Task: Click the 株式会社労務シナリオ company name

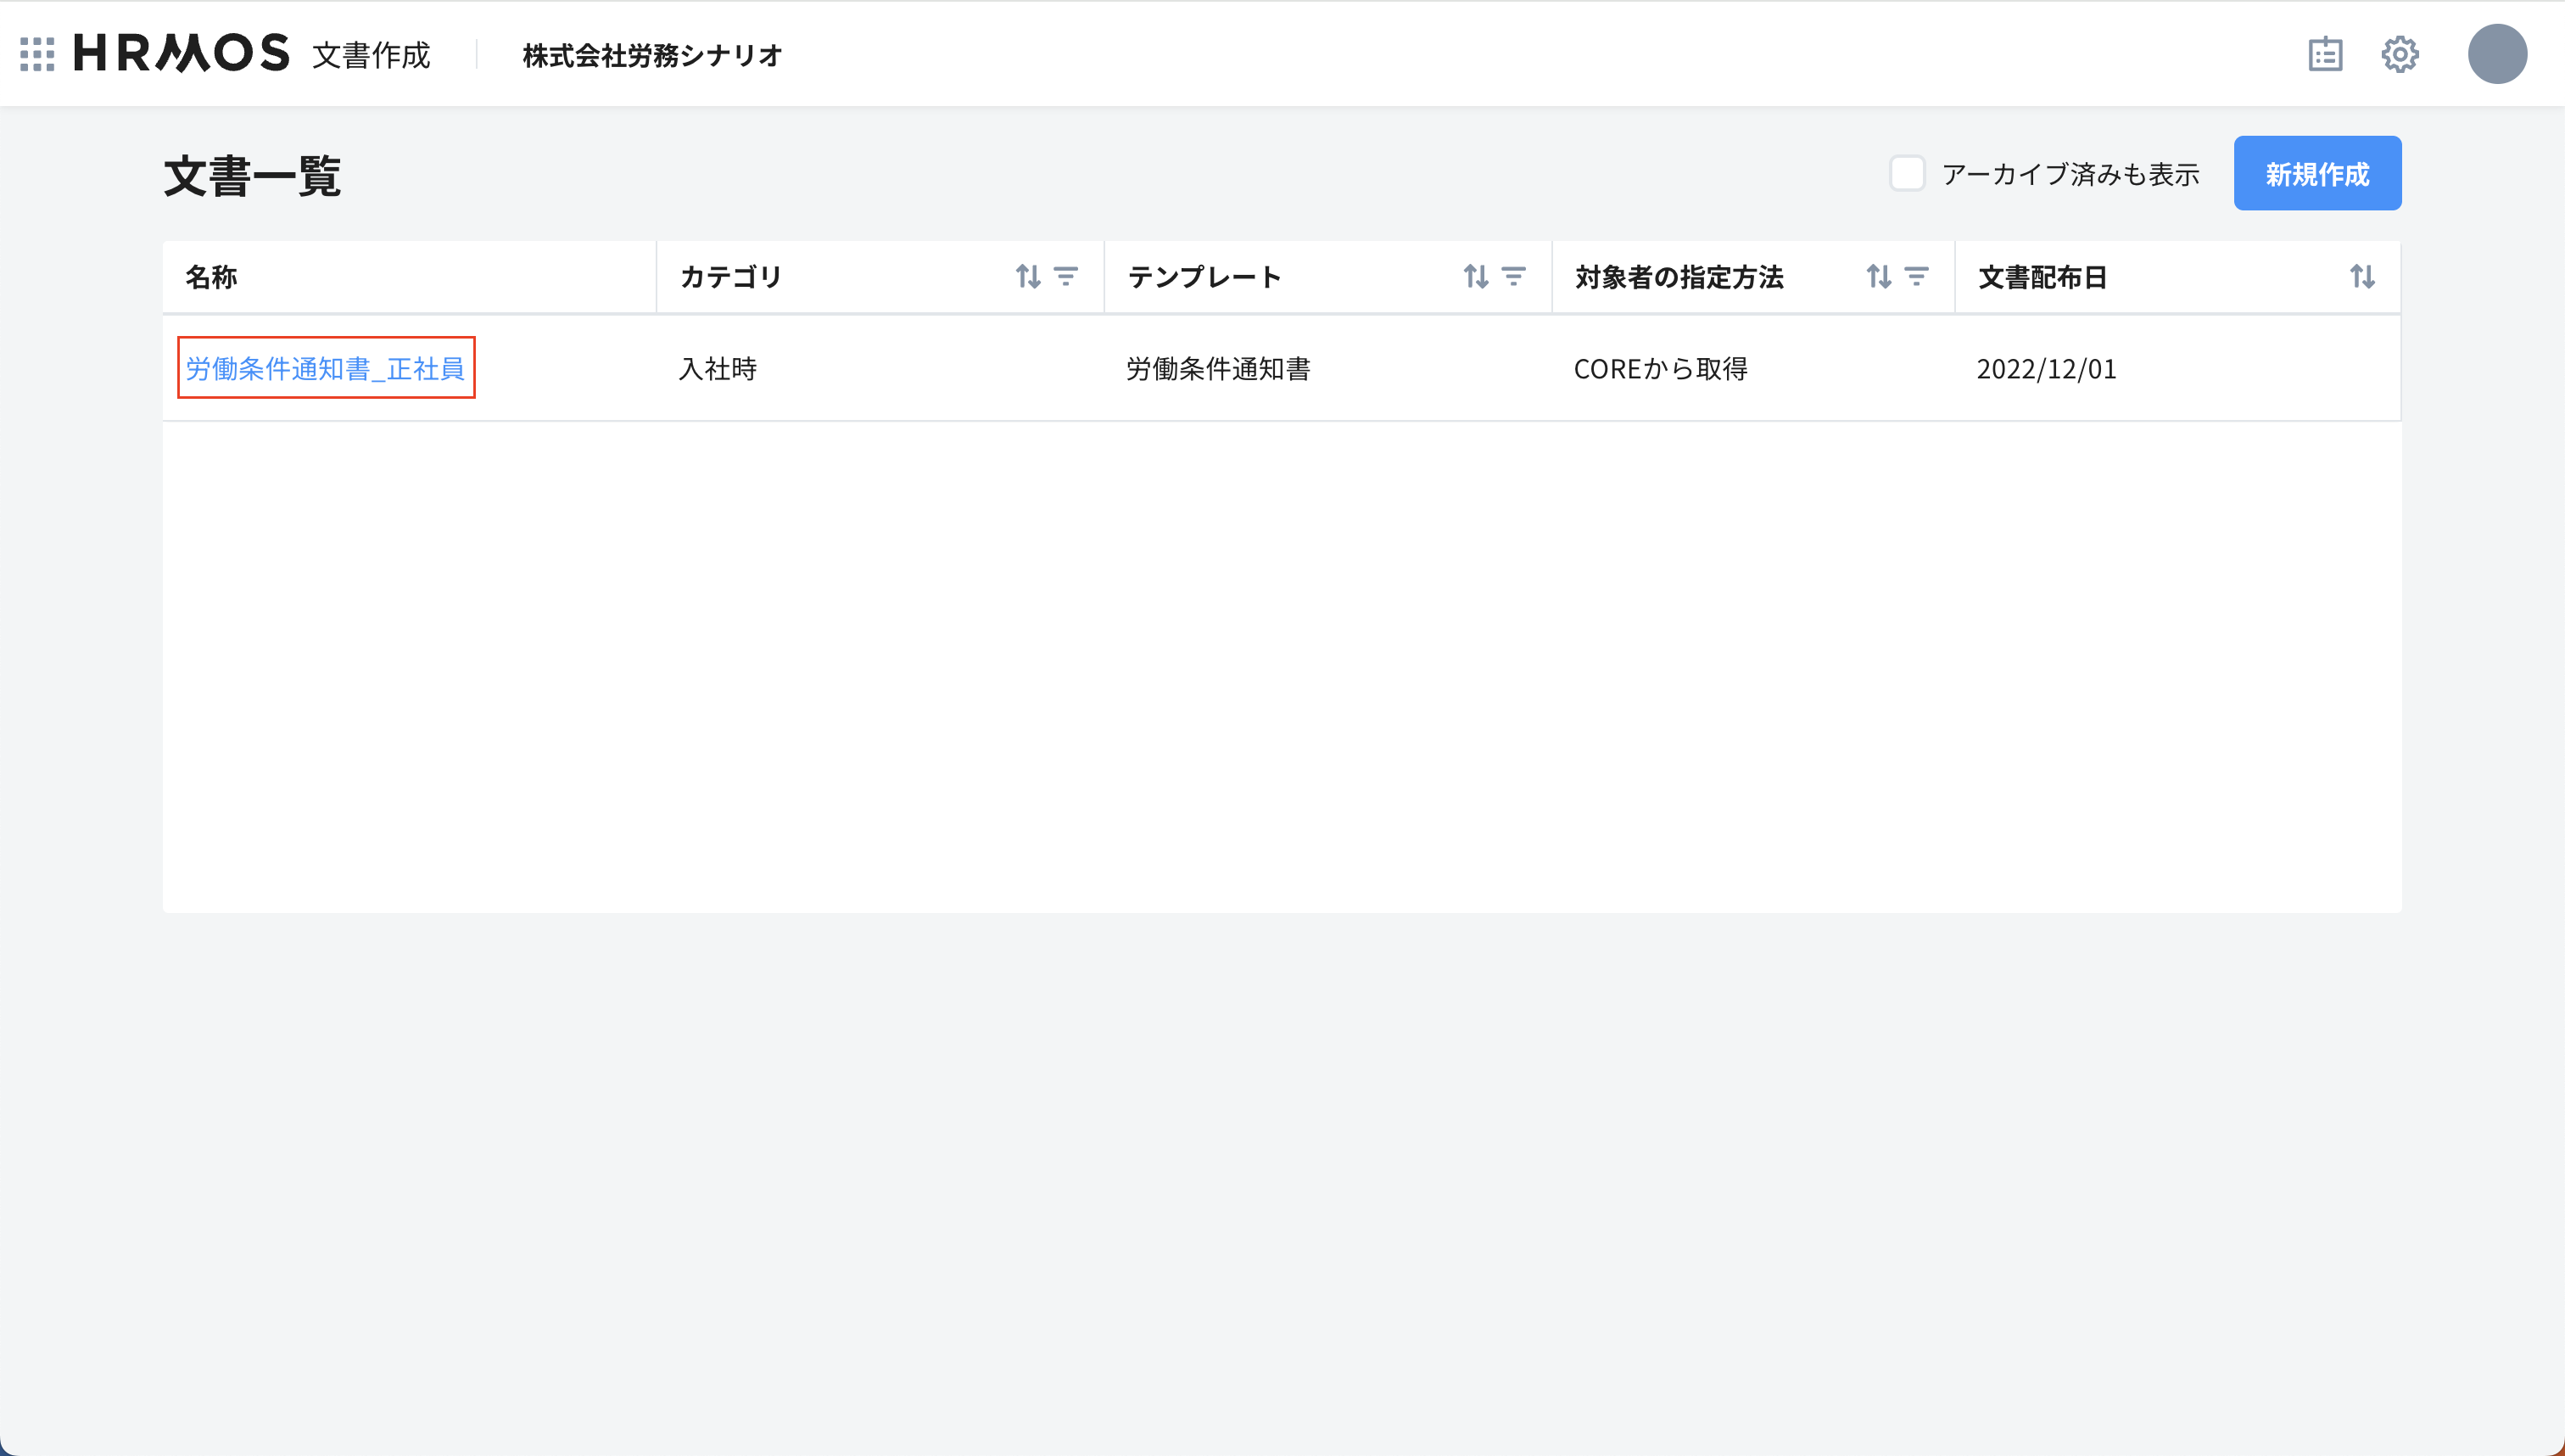Action: pyautogui.click(x=651, y=55)
